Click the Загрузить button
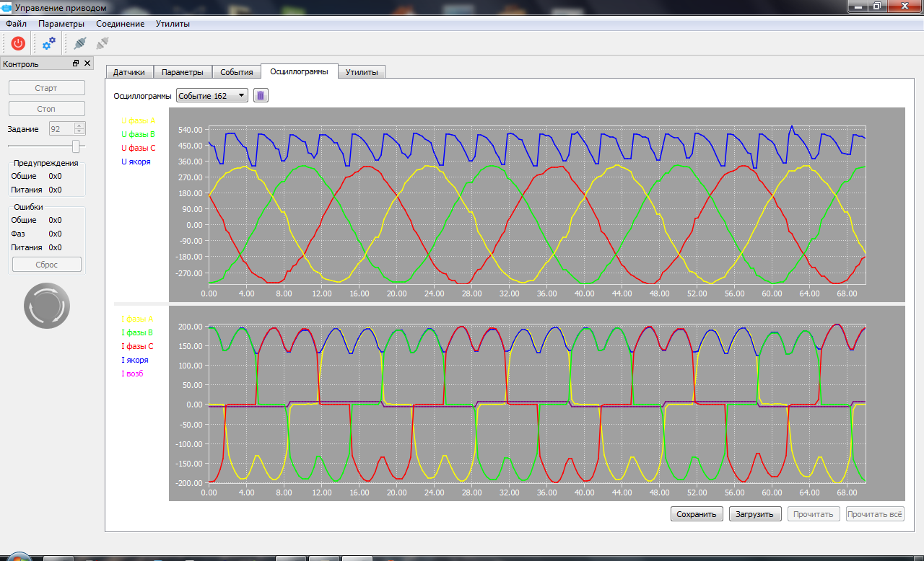 [x=755, y=514]
